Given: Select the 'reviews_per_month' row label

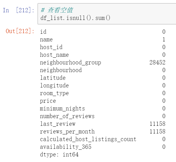Looking at the screenshot, I should pos(67,132).
